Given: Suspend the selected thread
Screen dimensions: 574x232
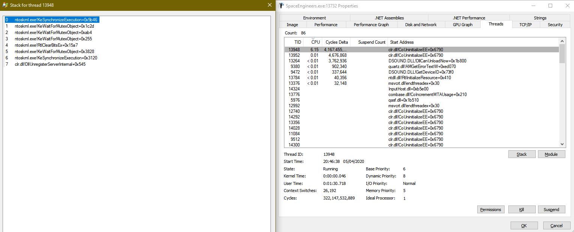Looking at the screenshot, I should tap(551, 210).
